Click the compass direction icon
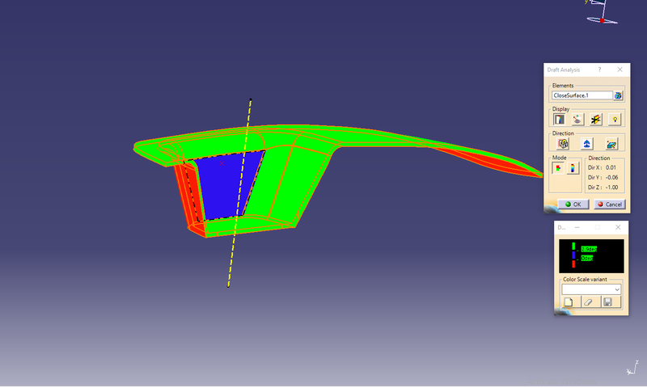The width and height of the screenshot is (647, 388). tap(586, 143)
